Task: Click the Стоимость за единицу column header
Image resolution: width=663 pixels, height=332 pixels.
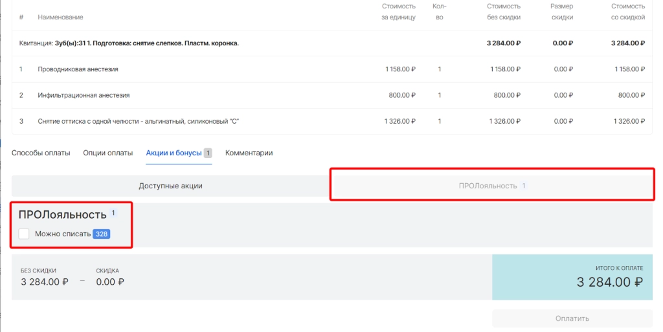Action: click(398, 12)
